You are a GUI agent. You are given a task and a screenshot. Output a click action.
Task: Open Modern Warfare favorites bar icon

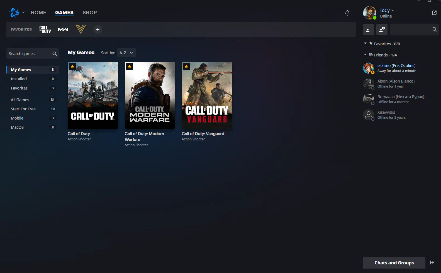click(x=63, y=29)
